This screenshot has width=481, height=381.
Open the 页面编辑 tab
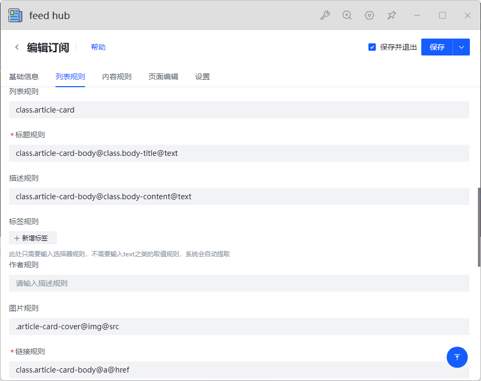[163, 77]
